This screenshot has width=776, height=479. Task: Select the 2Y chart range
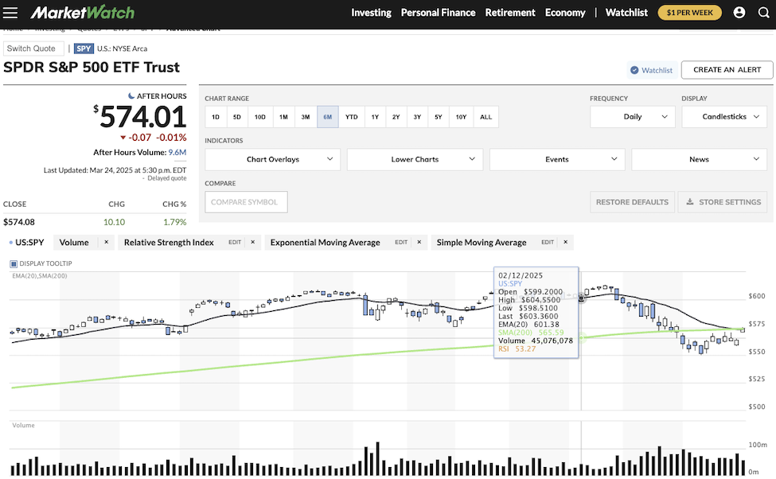coord(396,117)
